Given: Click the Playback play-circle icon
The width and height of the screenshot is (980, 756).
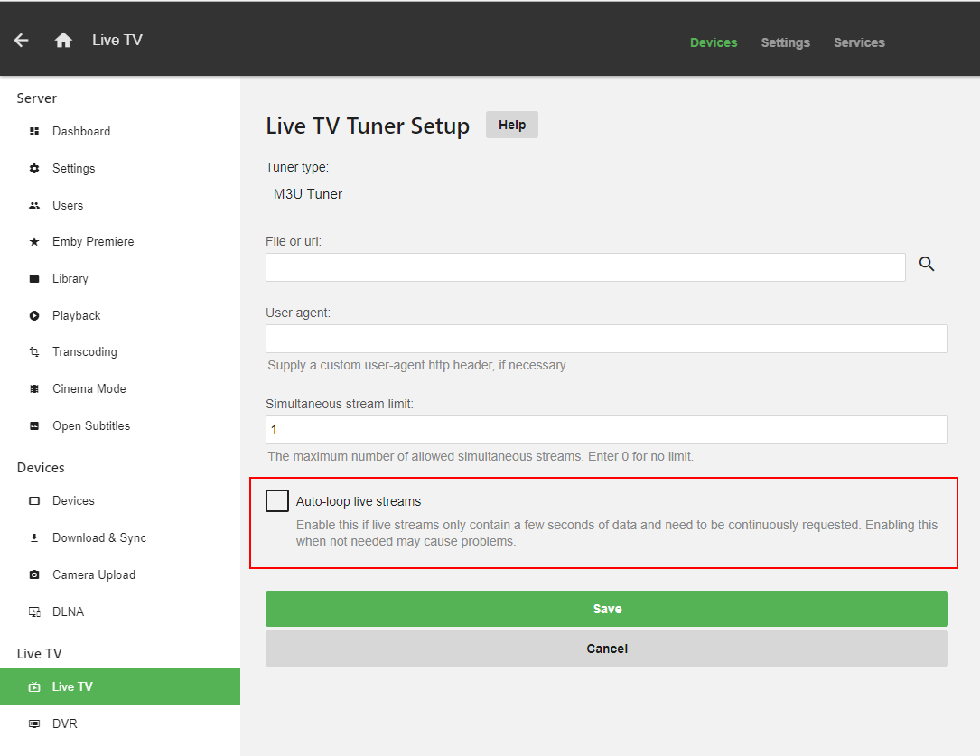Looking at the screenshot, I should pyautogui.click(x=34, y=315).
